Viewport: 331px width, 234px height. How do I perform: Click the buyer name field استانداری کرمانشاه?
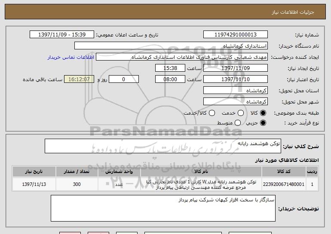coord(171,46)
